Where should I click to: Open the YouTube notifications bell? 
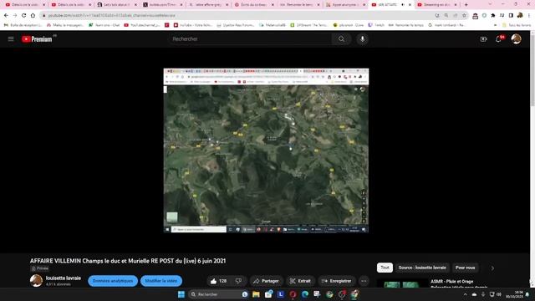click(498, 39)
